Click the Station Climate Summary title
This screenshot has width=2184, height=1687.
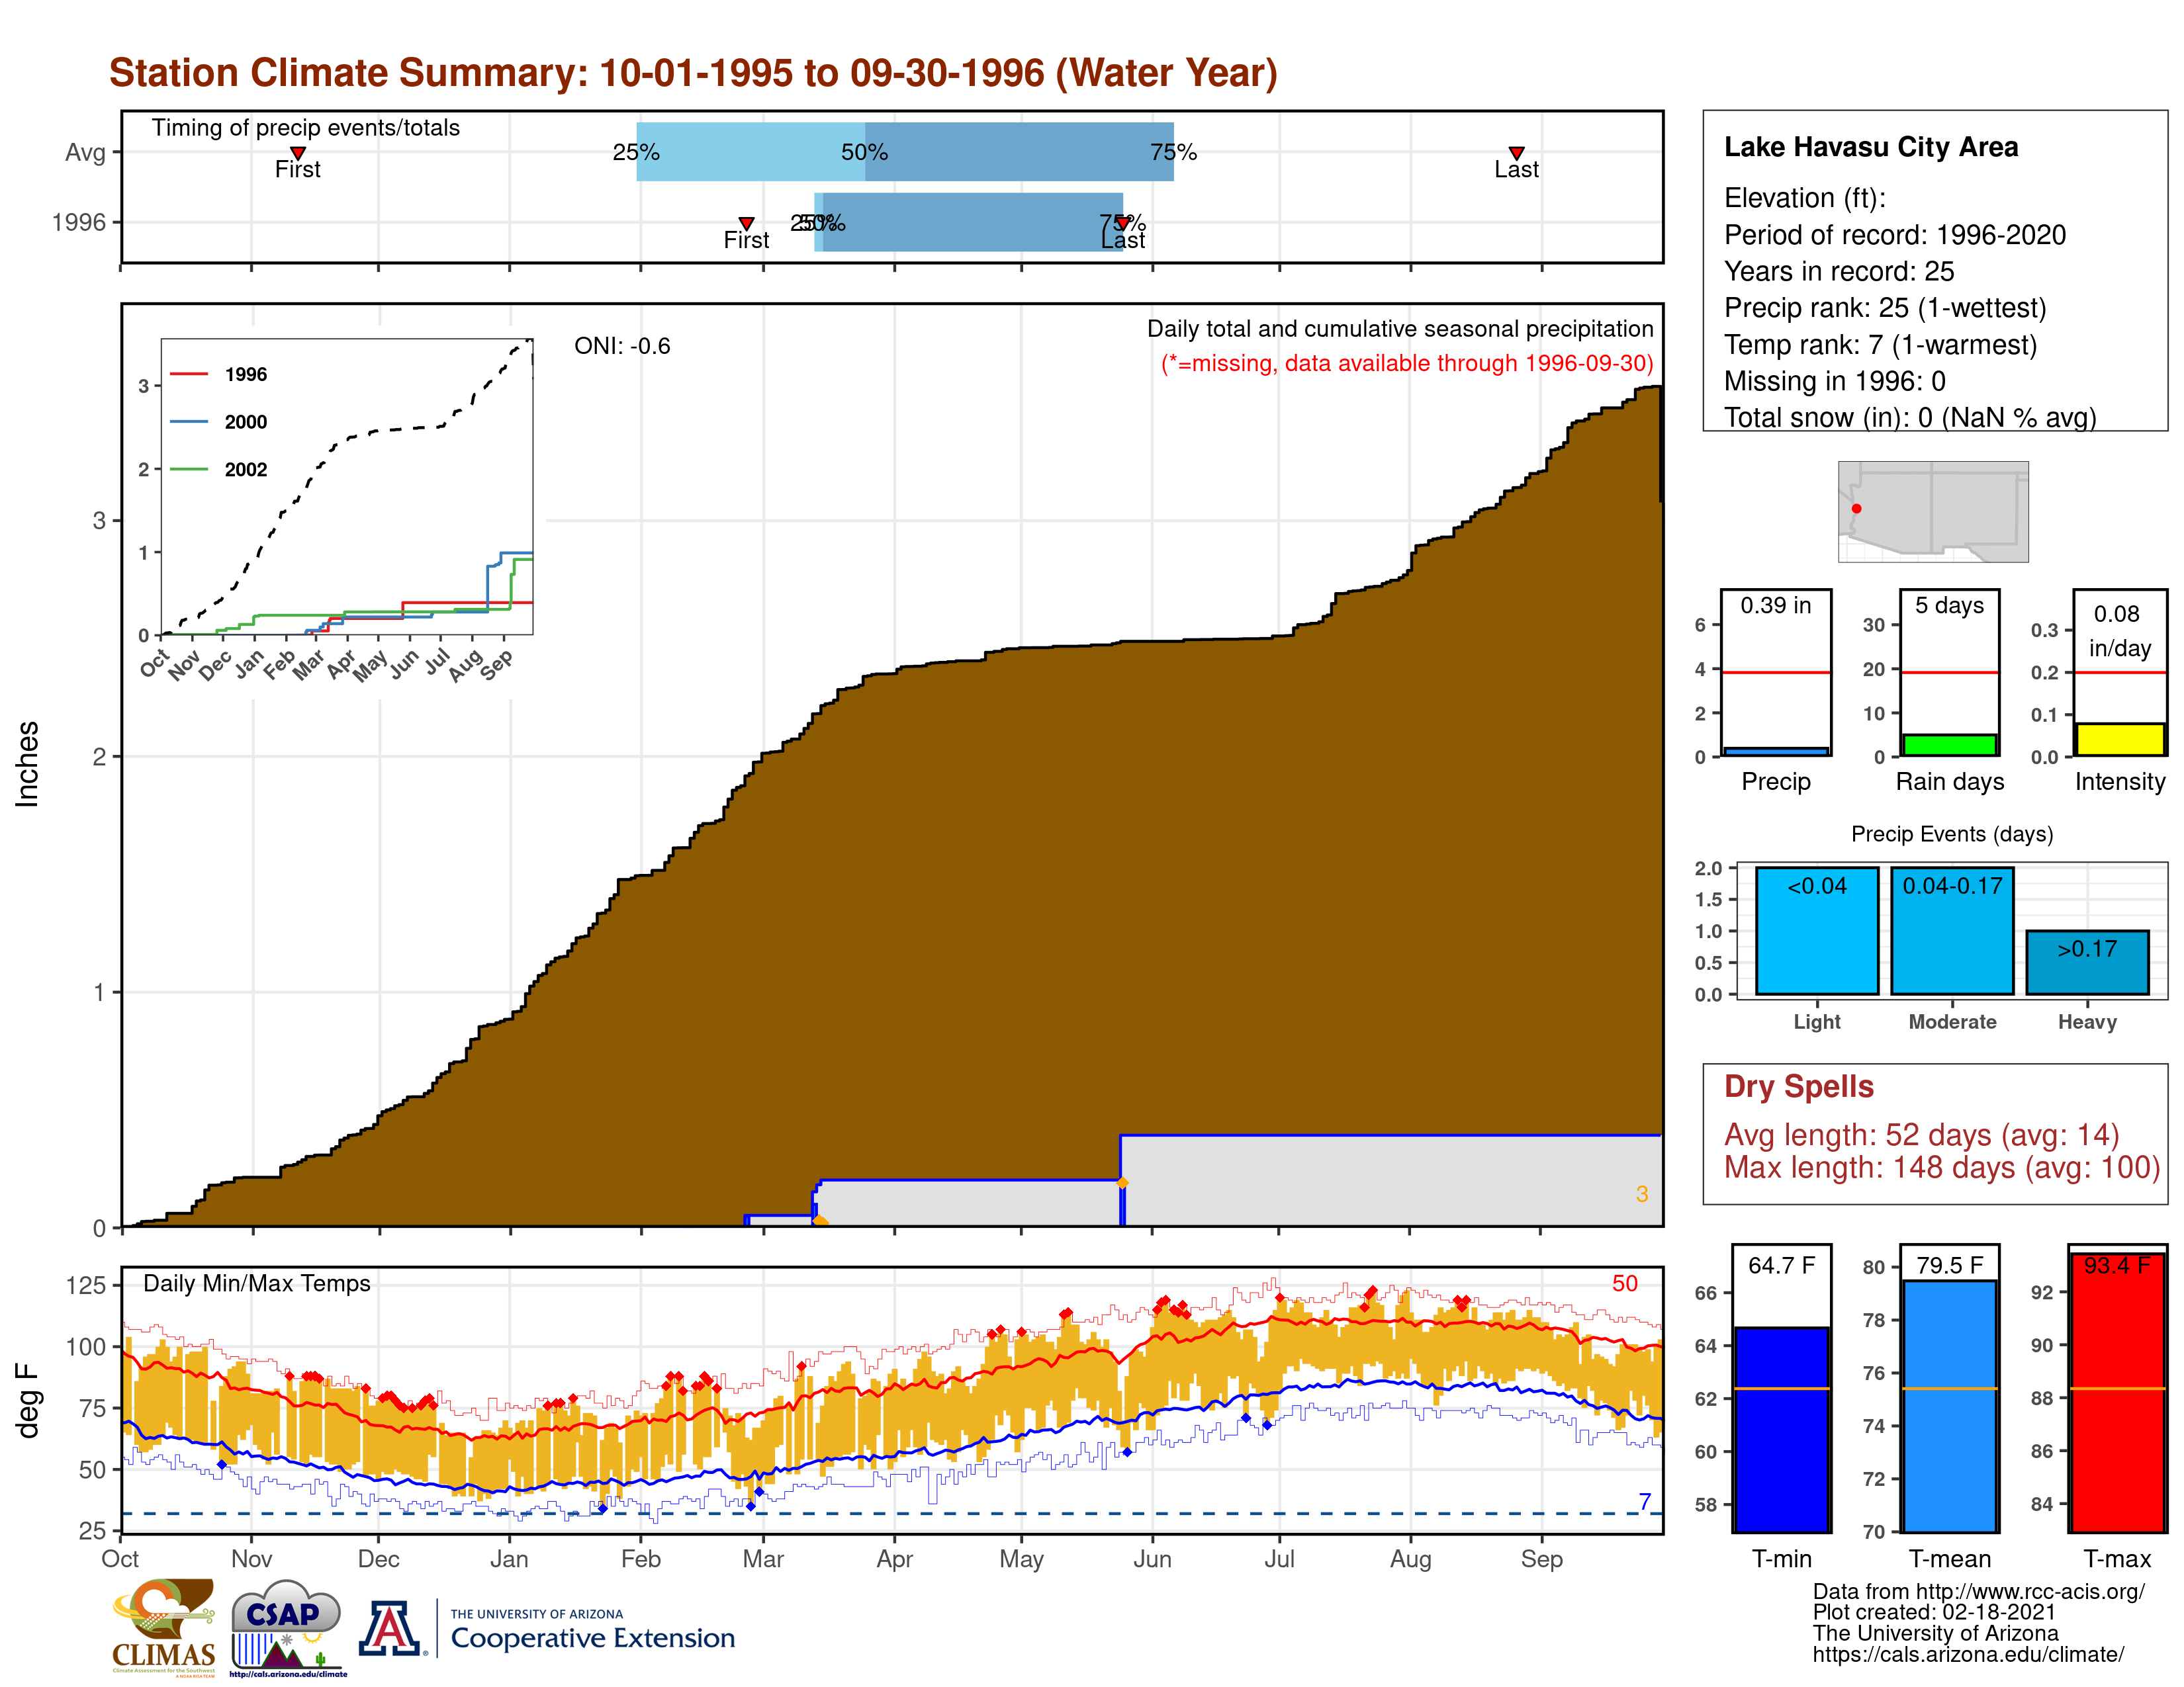click(693, 73)
